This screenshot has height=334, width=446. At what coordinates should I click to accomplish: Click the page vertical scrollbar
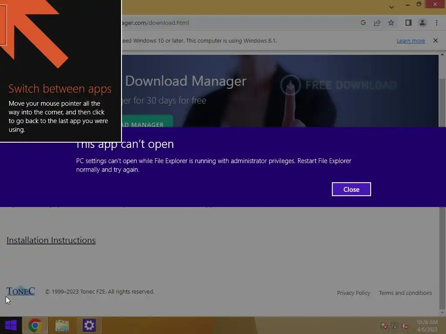pos(442,193)
